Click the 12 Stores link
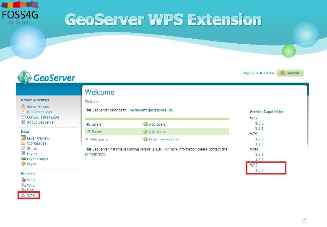The height and width of the screenshot is (227, 327). tap(93, 132)
